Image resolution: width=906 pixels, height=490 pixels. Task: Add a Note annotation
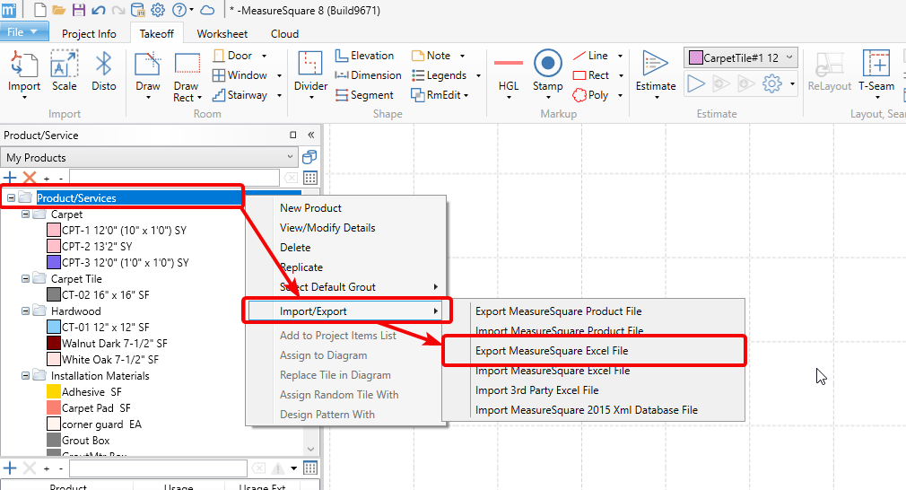click(x=431, y=56)
